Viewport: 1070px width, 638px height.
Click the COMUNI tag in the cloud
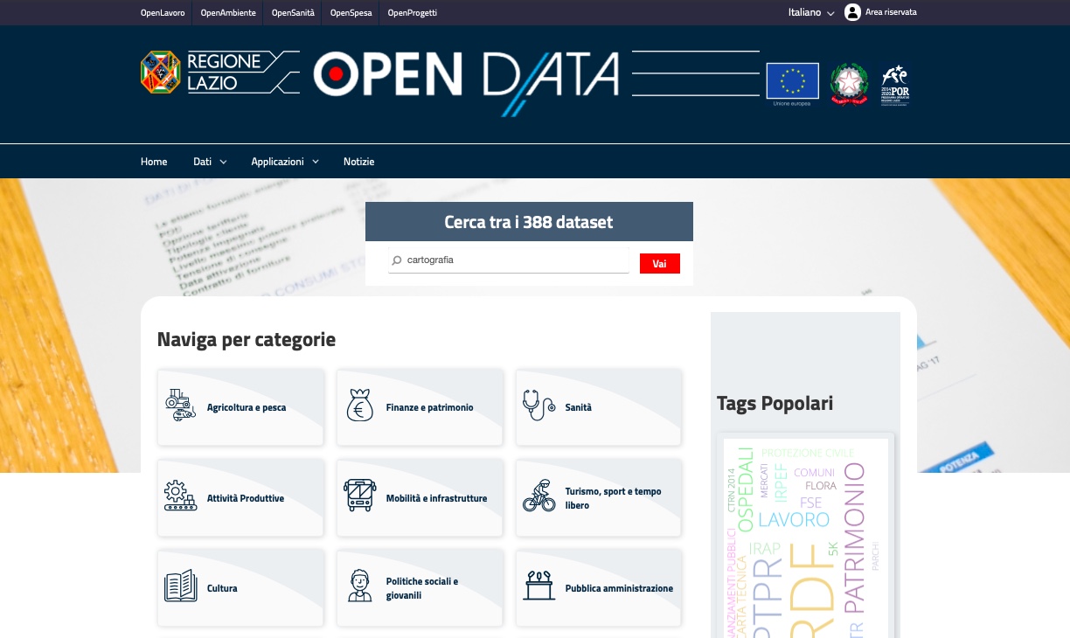[814, 472]
